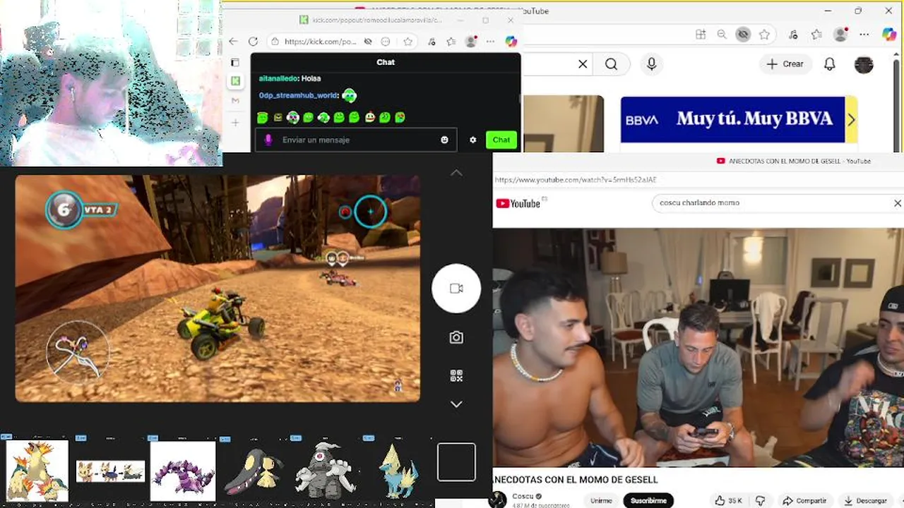This screenshot has height=508, width=904.
Task: Toggle Edge vertical tabs panel icon
Action: (235, 62)
